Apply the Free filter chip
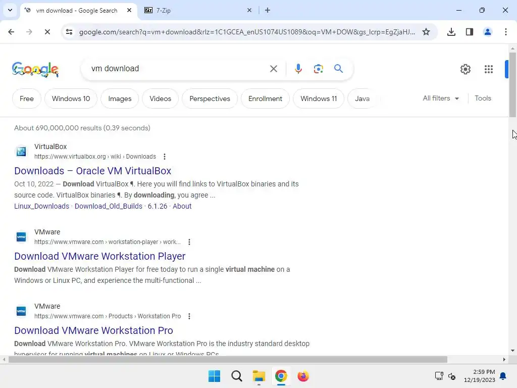This screenshot has height=388, width=517. pyautogui.click(x=27, y=99)
